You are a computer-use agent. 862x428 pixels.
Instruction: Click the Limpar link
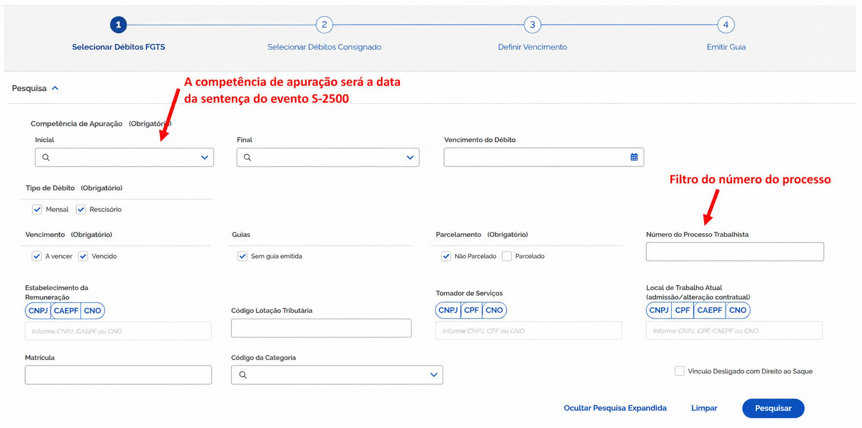pyautogui.click(x=704, y=408)
